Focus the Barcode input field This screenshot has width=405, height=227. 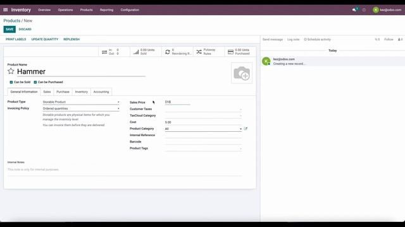point(203,142)
